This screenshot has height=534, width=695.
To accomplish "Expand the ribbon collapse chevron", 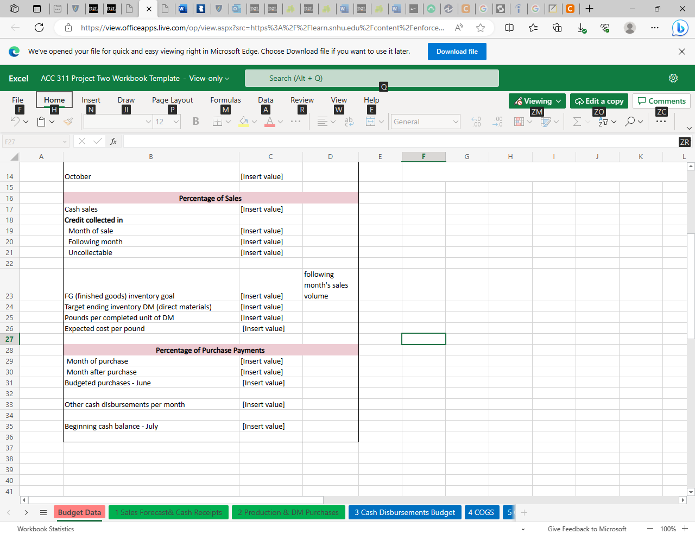I will coord(689,128).
